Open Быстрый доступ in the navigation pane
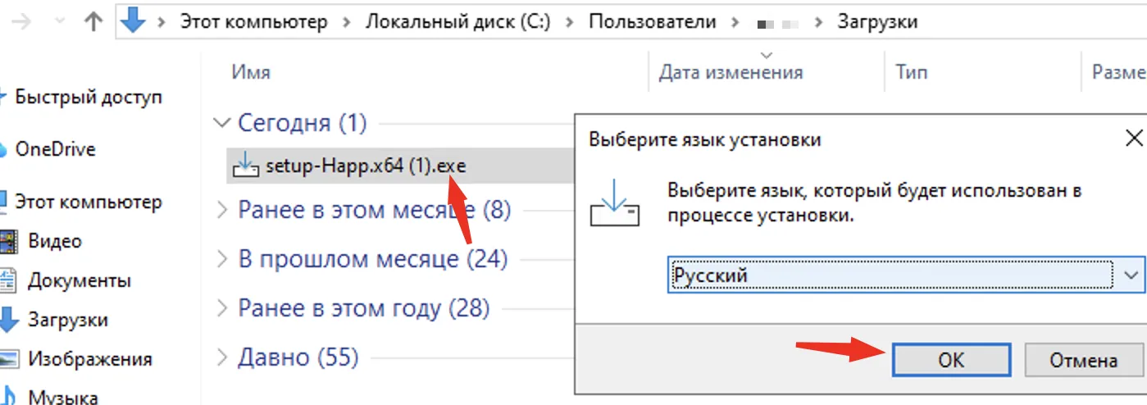Image resolution: width=1147 pixels, height=405 pixels. point(89,97)
